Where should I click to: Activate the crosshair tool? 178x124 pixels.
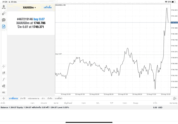[x=4, y=66]
